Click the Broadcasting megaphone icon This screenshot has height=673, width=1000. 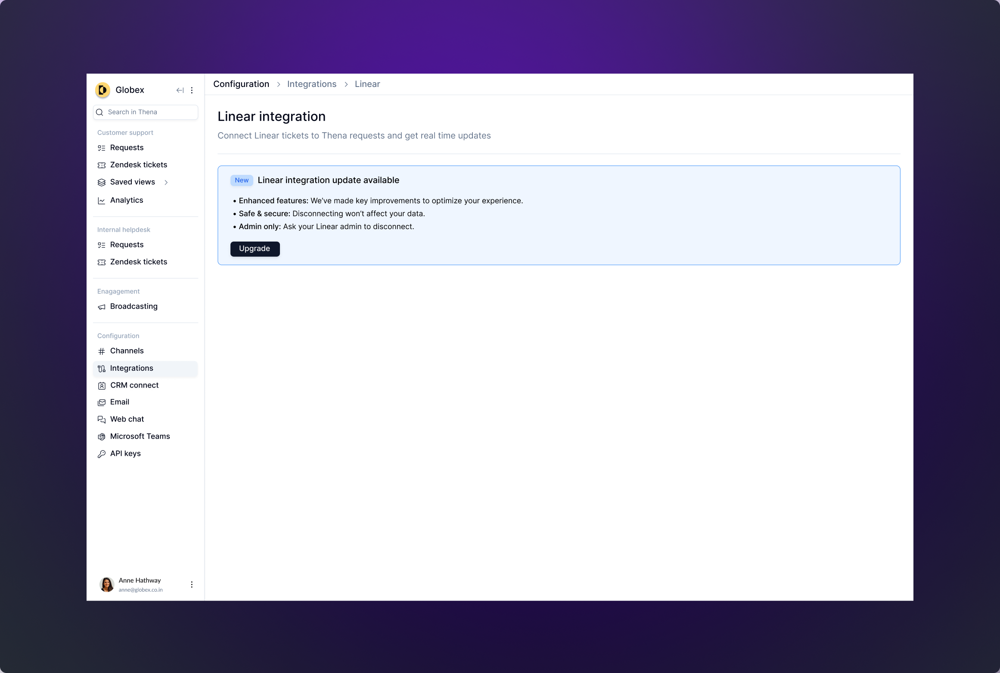pos(102,307)
